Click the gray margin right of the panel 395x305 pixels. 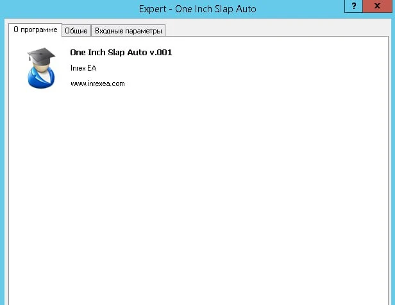392,161
